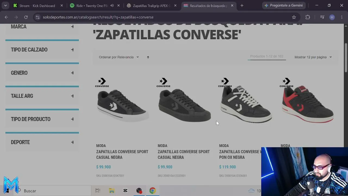Click the Windows taskbar Buscar search box

(x=52, y=191)
